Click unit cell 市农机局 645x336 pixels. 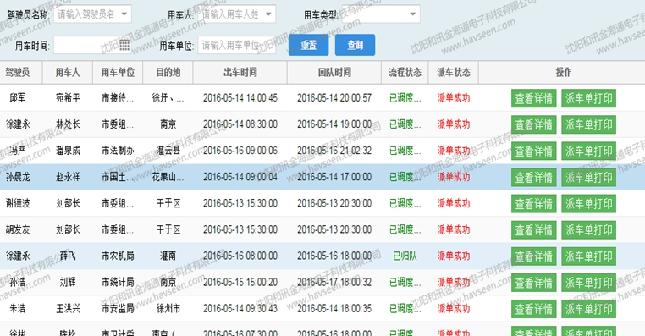(x=118, y=256)
